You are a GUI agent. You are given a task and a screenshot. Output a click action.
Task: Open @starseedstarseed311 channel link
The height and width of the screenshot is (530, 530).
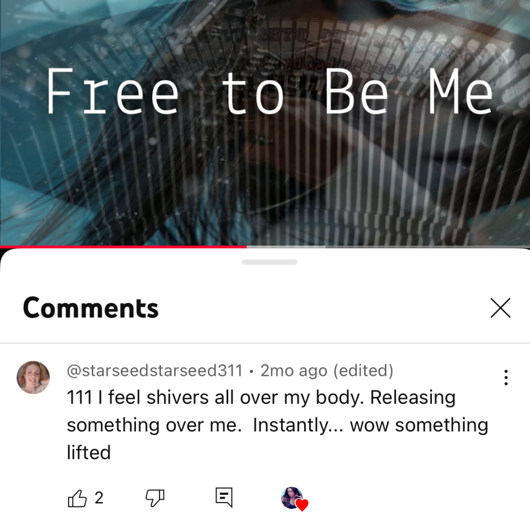[155, 371]
